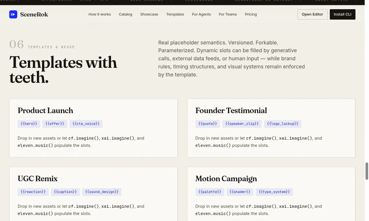Click the page's vertical scrollbar thumb
This screenshot has width=369, height=221.
367,171
